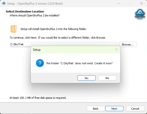This screenshot has width=147, height=114.
Task: Close the Setup confirmation dialog
Action: 117,49
